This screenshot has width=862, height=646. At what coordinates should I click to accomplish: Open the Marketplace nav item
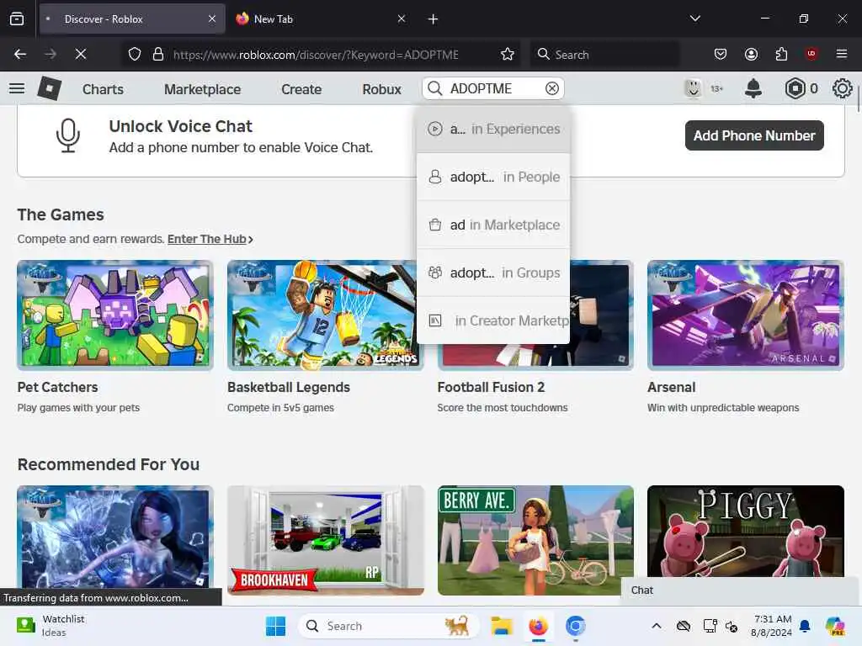[x=202, y=89]
